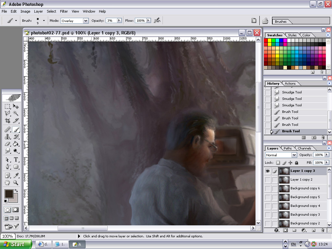332x249 pixels.
Task: Select the Type tool
Action: pos(16,160)
